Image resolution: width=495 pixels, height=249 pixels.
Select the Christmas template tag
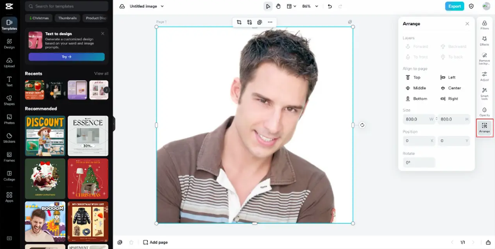39,18
